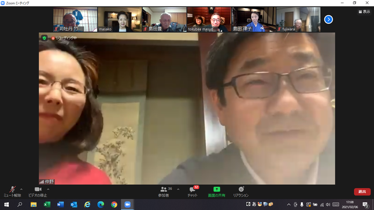
Task: Expand video options arrow beside camera
Action: coord(48,189)
